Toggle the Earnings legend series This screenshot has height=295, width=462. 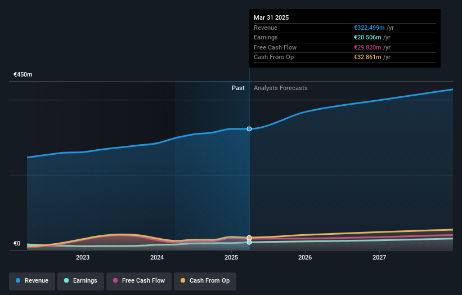click(80, 280)
